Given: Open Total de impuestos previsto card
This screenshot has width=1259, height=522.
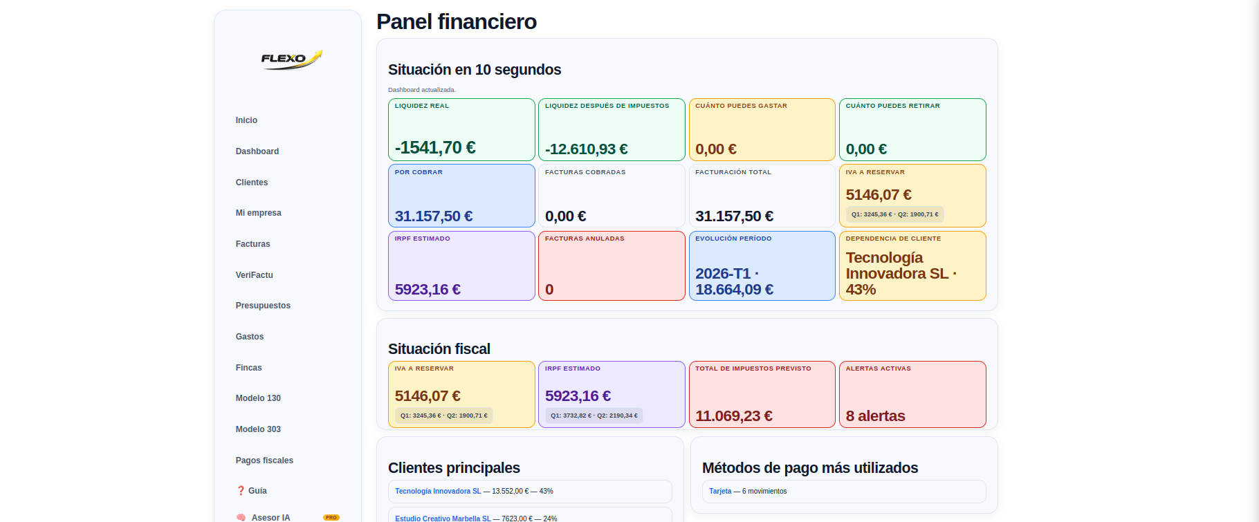Looking at the screenshot, I should pyautogui.click(x=762, y=394).
